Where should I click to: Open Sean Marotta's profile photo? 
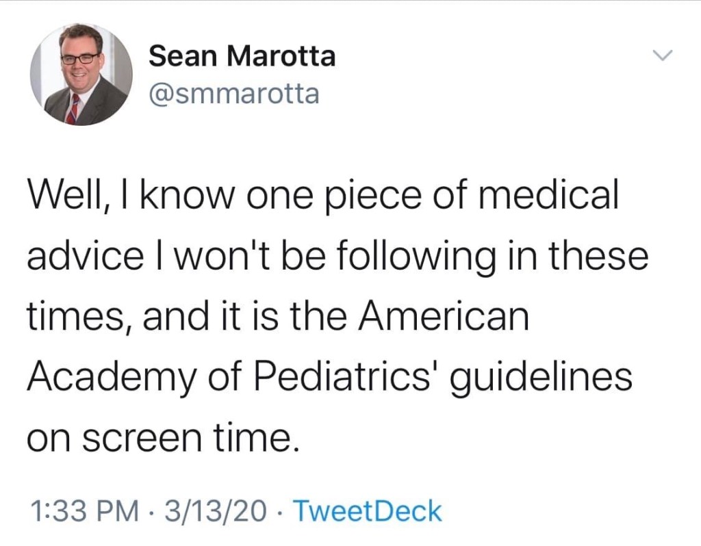point(81,74)
